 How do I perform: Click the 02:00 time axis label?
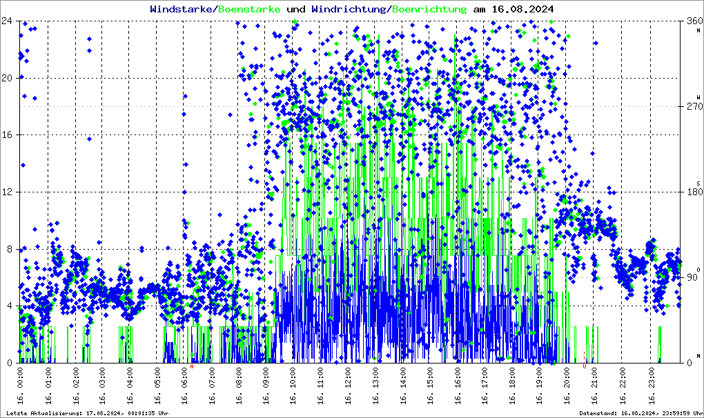pos(76,386)
